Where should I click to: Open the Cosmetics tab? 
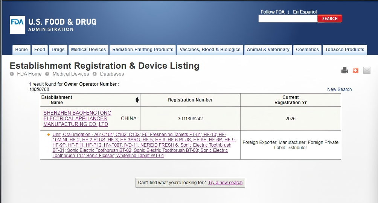coord(307,50)
